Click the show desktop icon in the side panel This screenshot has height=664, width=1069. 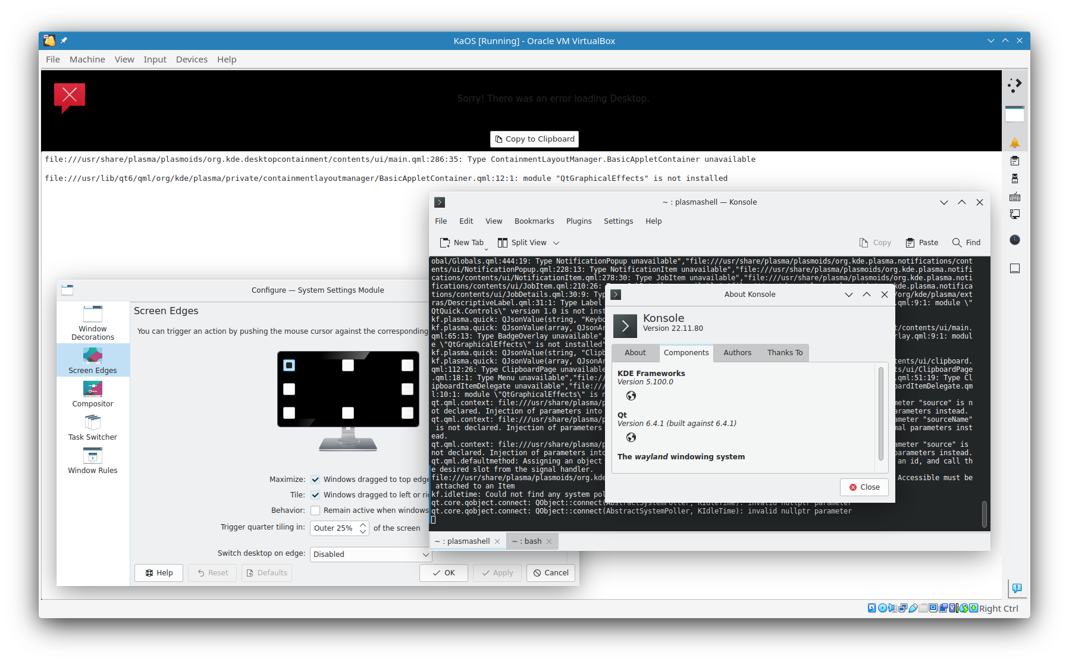coord(1015,268)
